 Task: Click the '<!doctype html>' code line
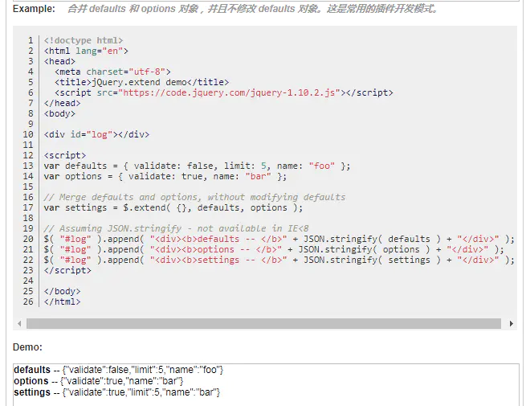(x=84, y=41)
